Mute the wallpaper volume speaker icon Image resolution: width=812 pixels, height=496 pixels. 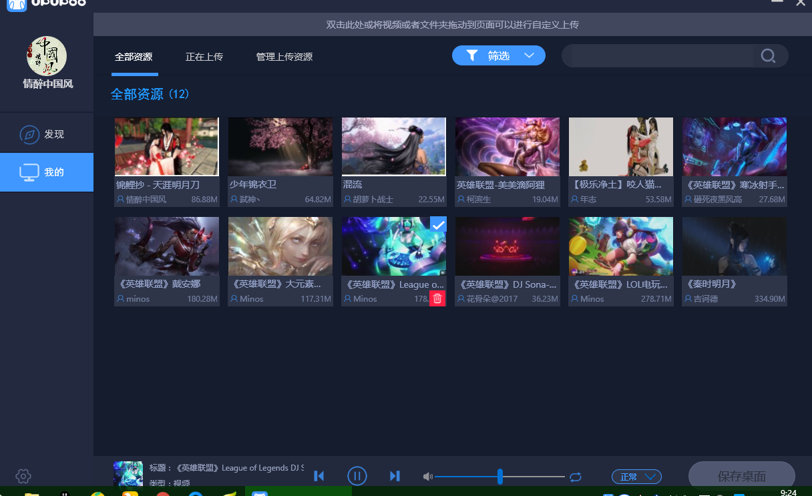click(x=428, y=477)
